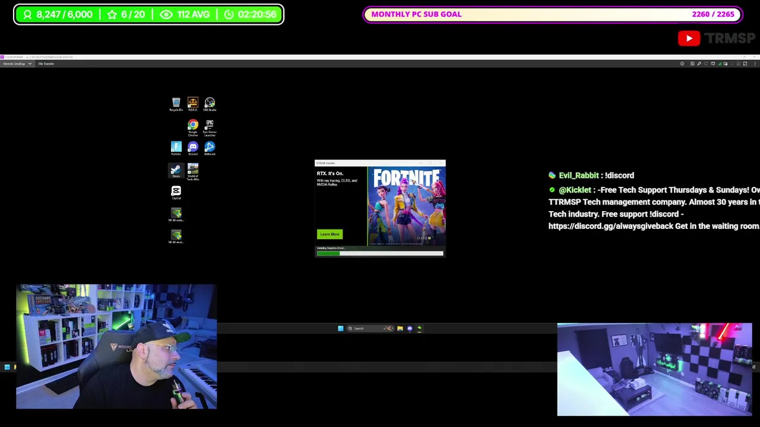Click the stream uptime 02:20:56 counter
The image size is (760, 427).
(250, 14)
